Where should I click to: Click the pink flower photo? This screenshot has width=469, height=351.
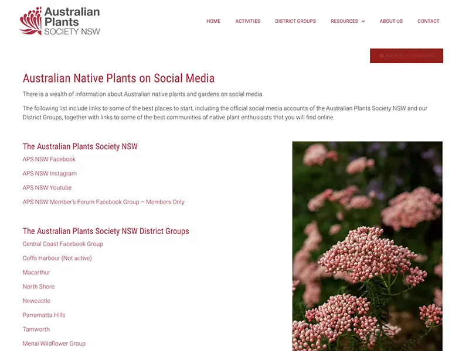[x=367, y=246]
